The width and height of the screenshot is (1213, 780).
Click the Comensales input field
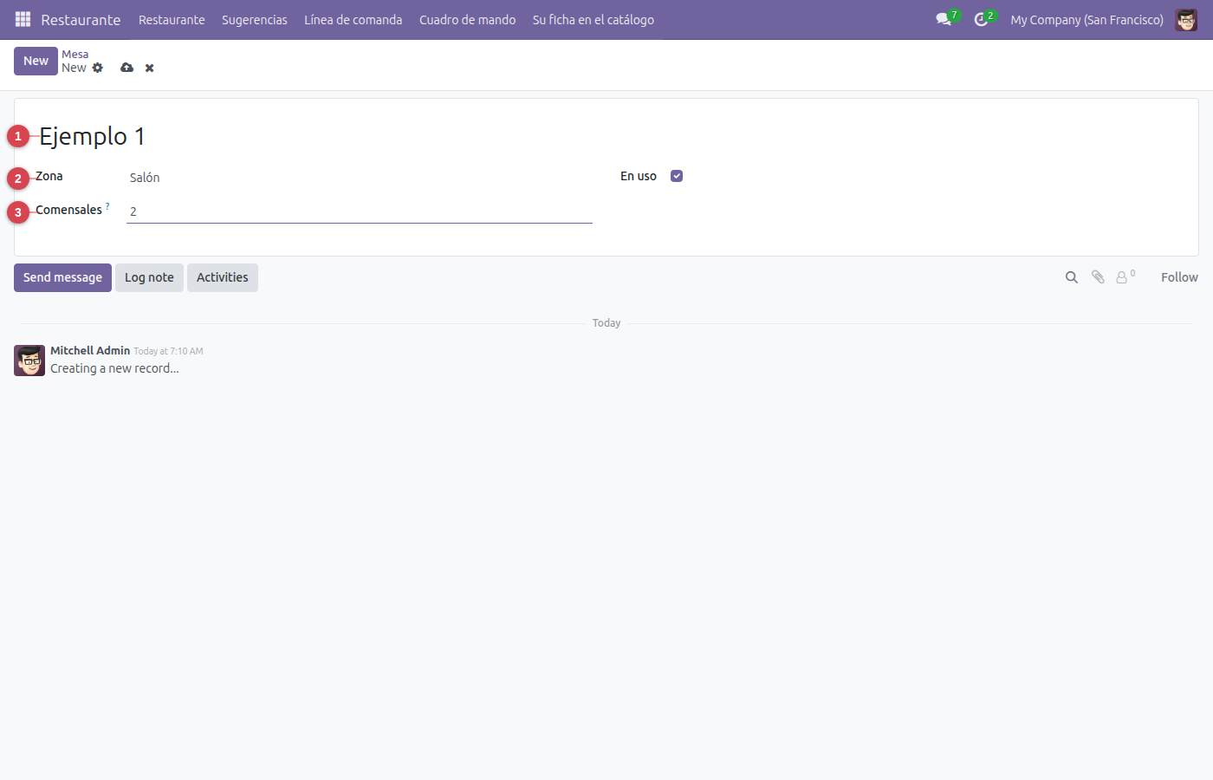360,211
